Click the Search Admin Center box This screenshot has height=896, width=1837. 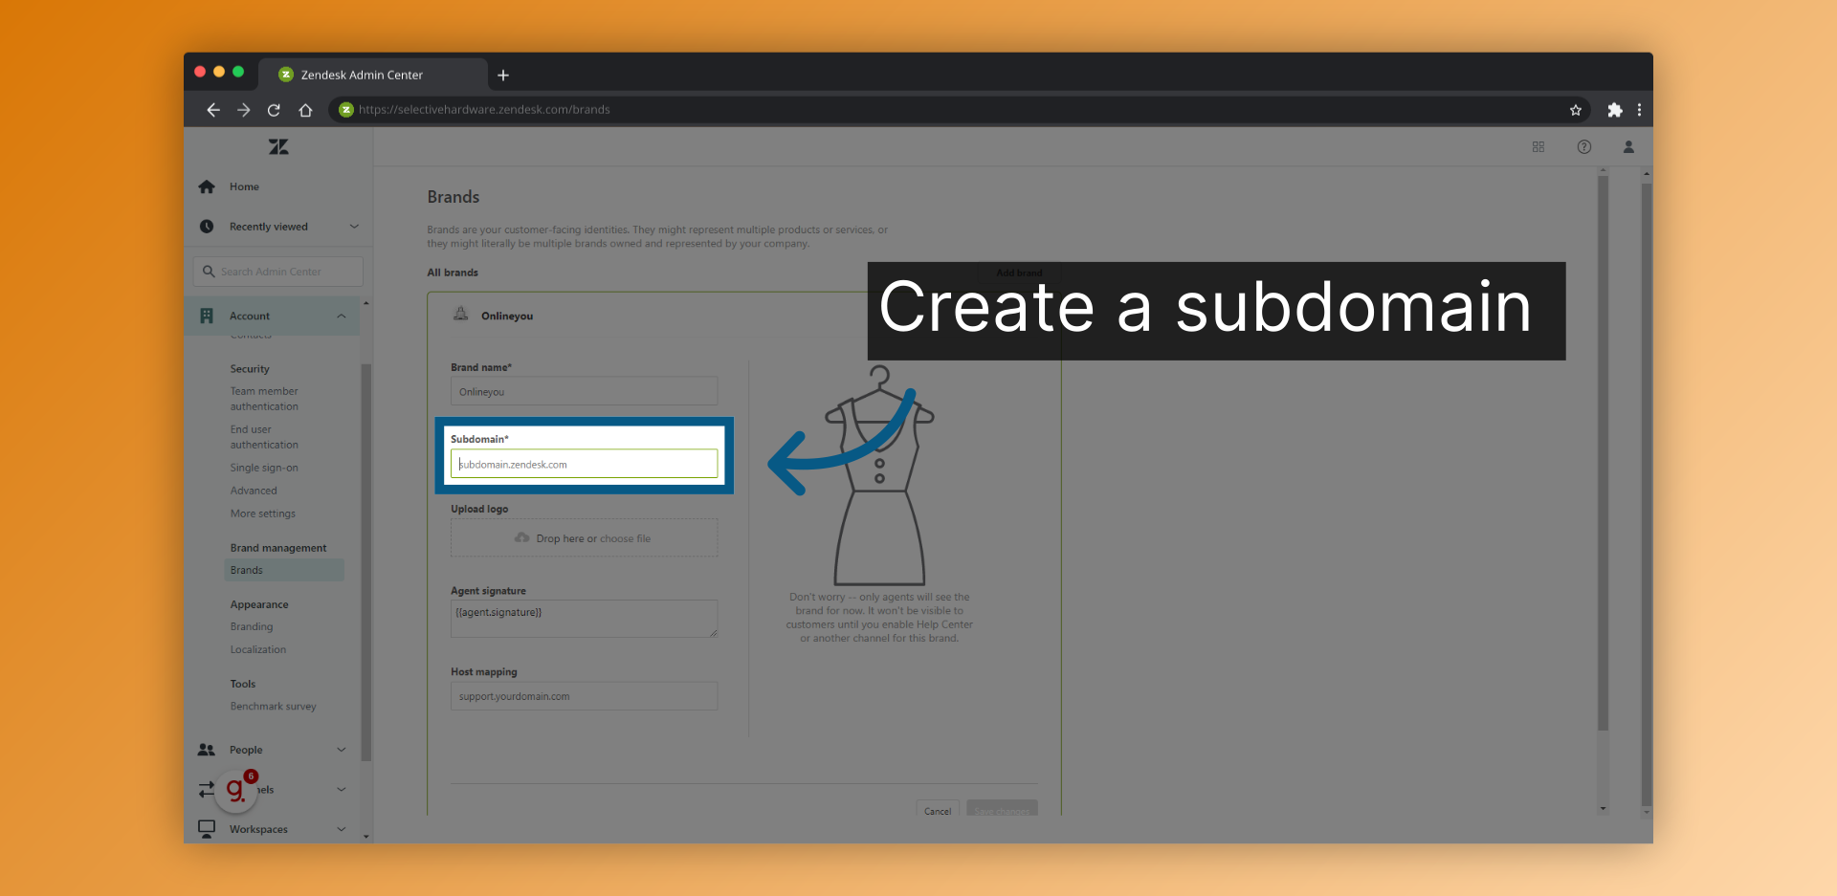[278, 272]
